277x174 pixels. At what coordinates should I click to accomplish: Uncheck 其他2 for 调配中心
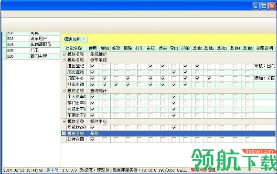[x=209, y=78]
